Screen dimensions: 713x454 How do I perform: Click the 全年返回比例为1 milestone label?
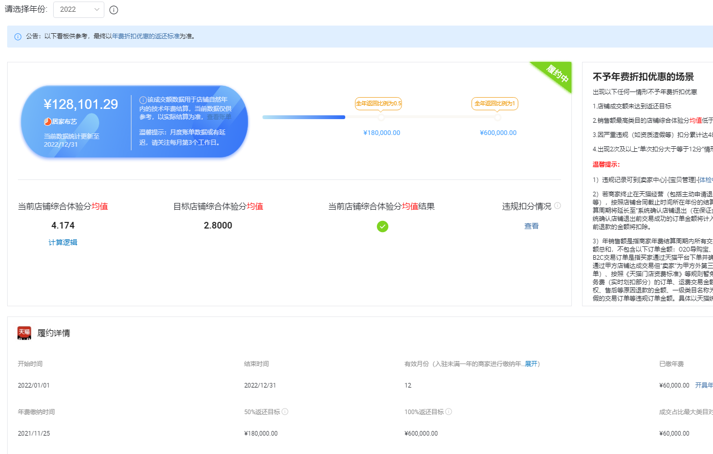click(x=495, y=103)
